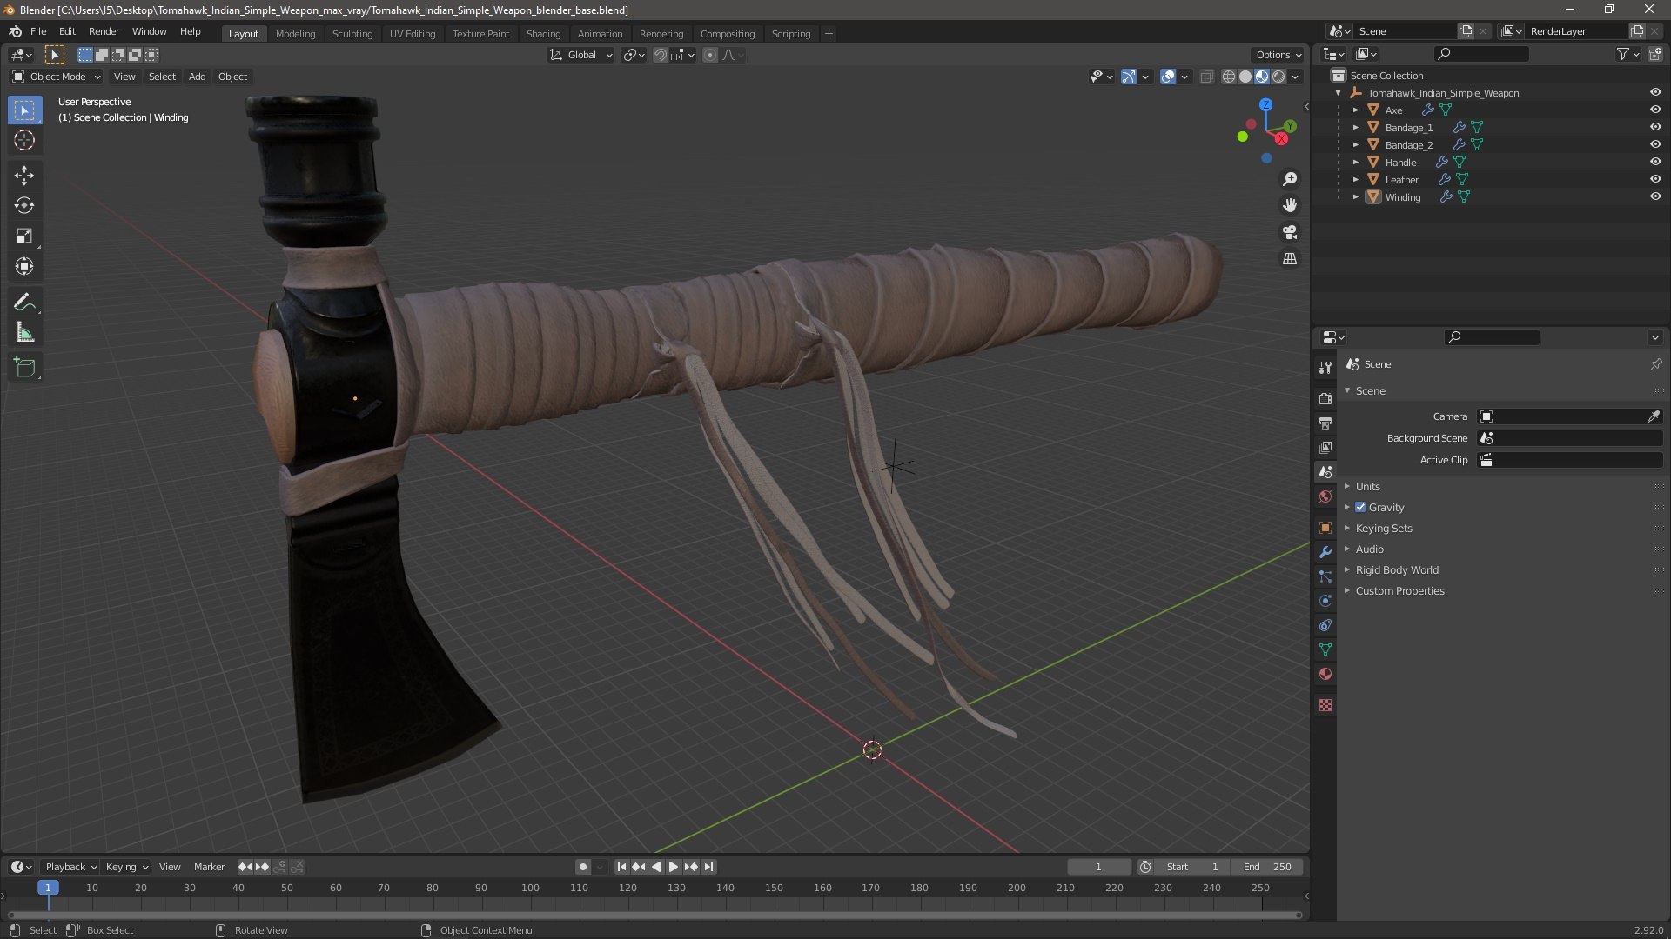Click the zoom viewport magnifier icon
Image resolution: width=1671 pixels, height=939 pixels.
pyautogui.click(x=1290, y=179)
